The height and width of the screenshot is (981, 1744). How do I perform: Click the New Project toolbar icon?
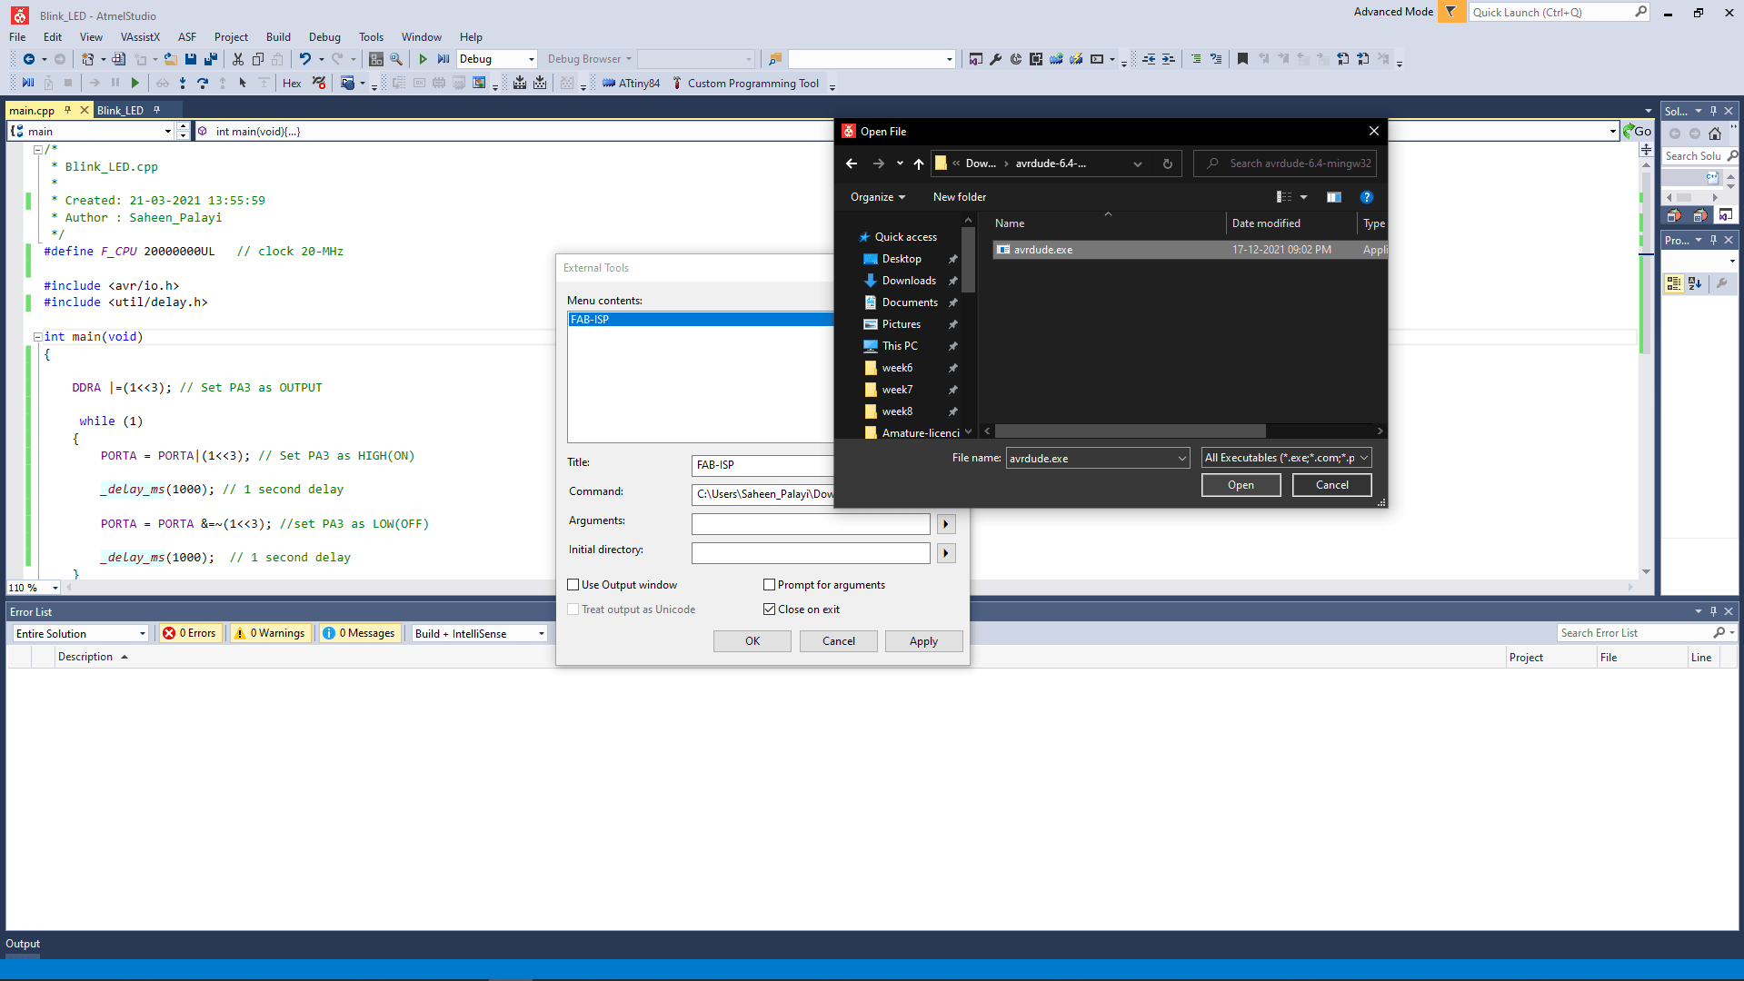[x=87, y=59]
